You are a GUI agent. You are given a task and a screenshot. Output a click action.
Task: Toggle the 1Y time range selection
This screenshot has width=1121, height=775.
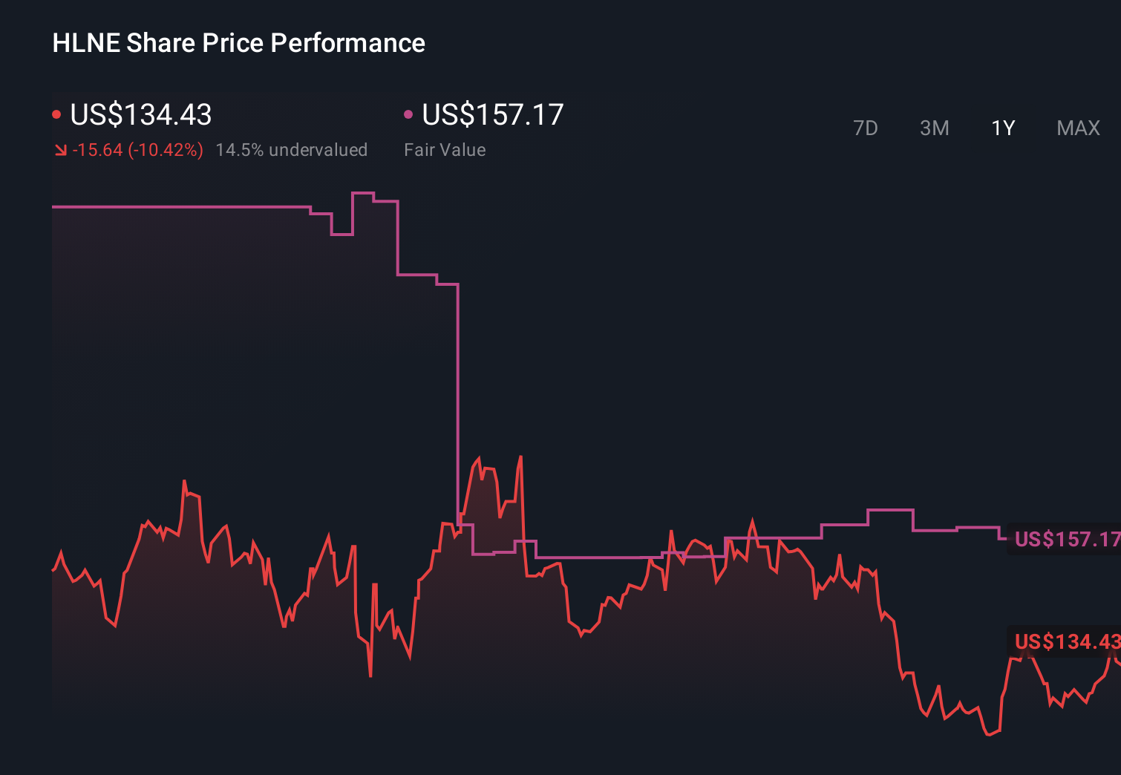[x=1002, y=128]
